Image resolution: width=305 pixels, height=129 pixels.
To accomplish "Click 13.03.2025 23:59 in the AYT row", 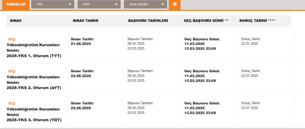I will (200, 81).
